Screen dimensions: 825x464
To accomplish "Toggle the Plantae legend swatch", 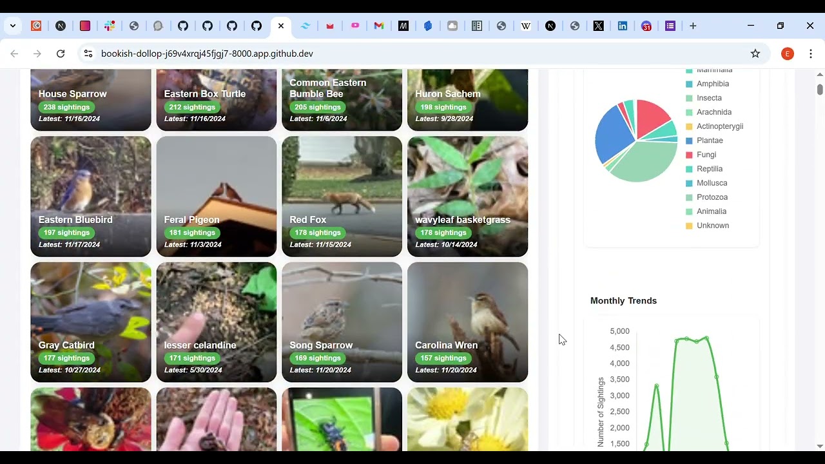I will point(689,140).
